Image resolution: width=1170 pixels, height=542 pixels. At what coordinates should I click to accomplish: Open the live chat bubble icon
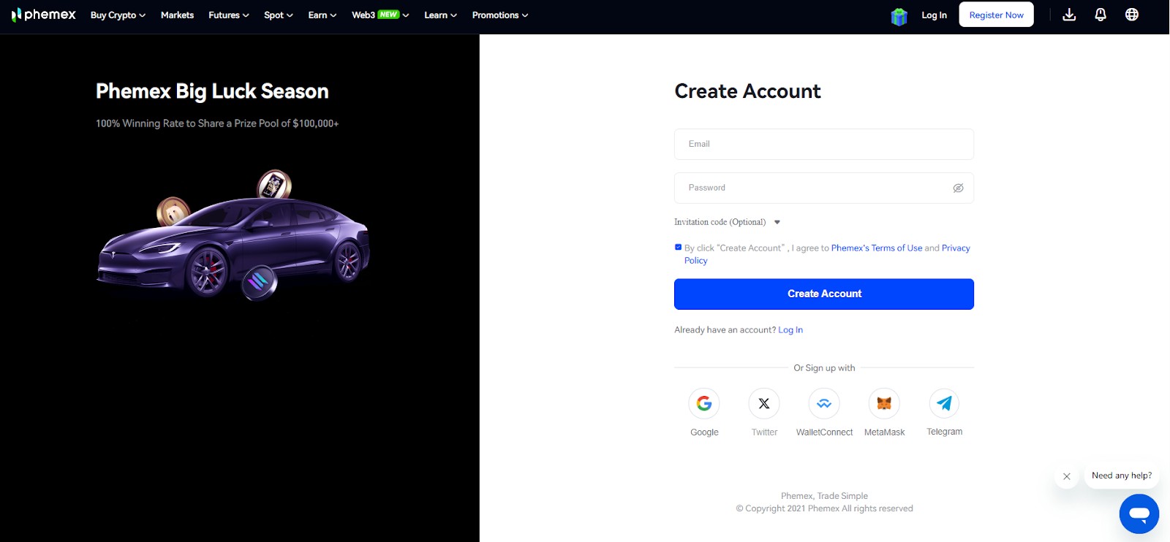1139,514
